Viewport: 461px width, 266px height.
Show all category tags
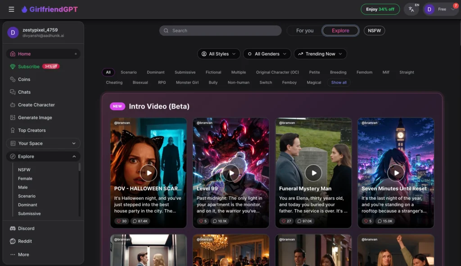(339, 83)
